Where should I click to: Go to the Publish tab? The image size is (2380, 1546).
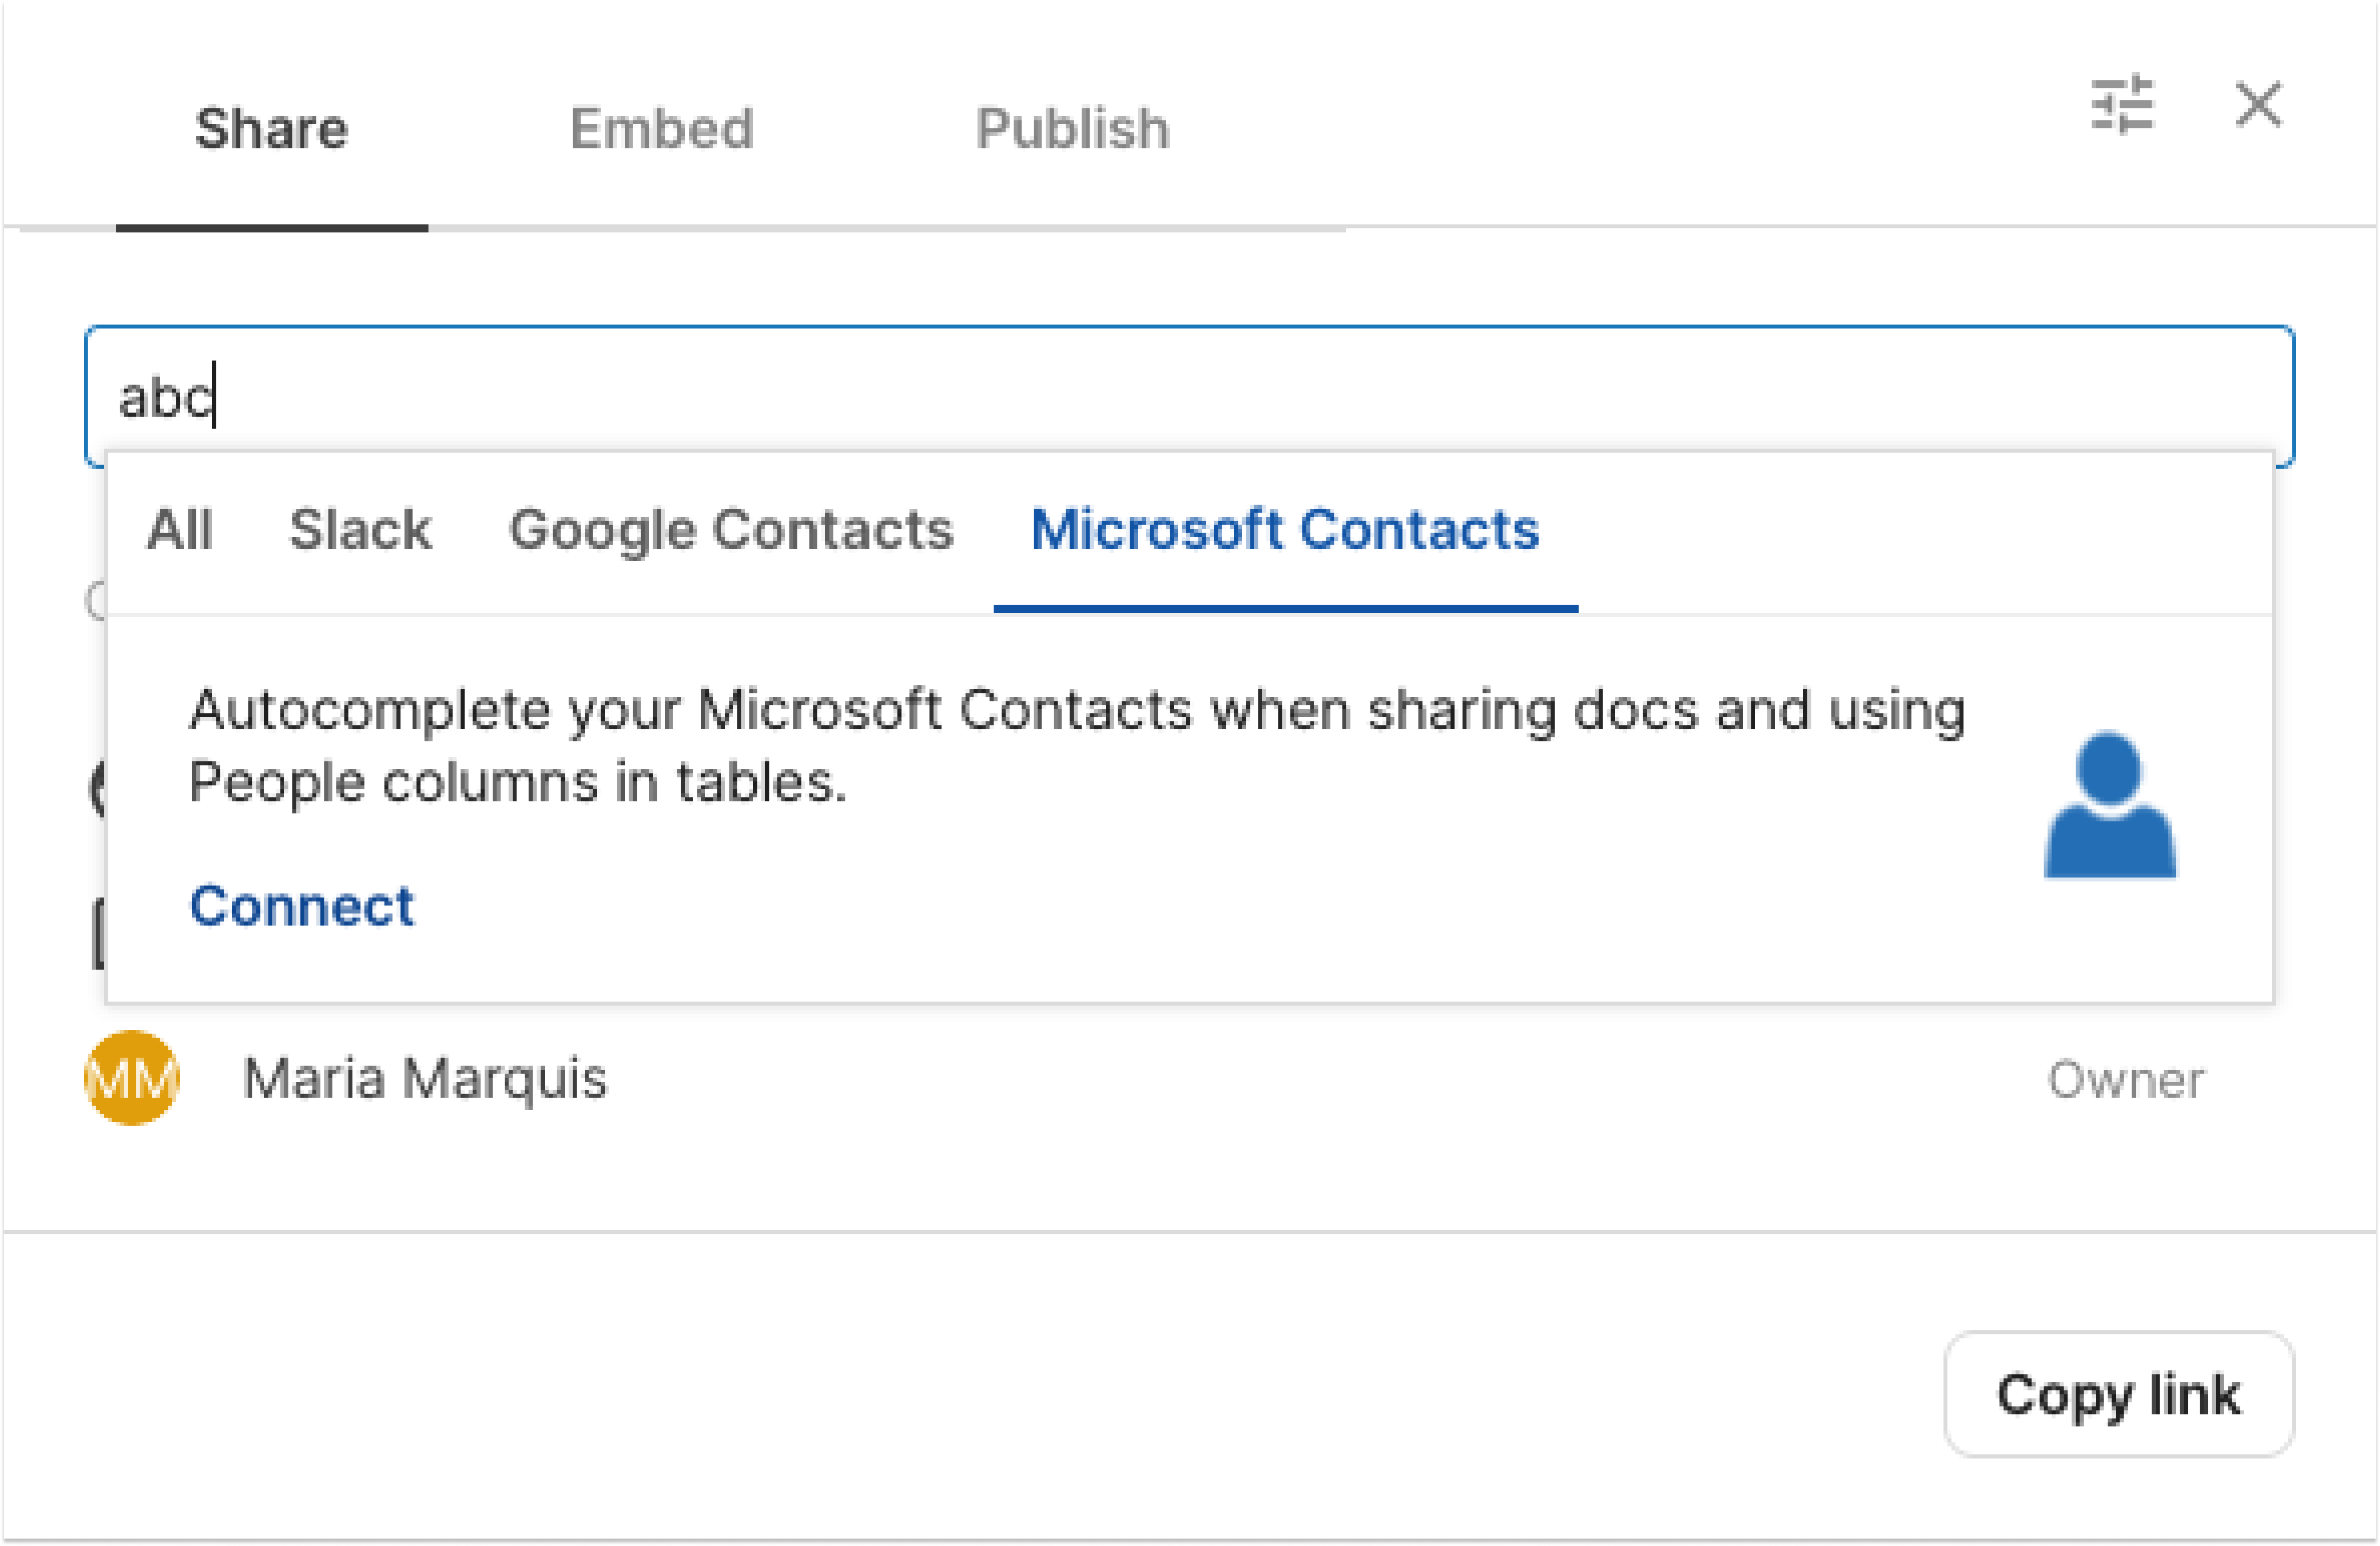(1072, 129)
